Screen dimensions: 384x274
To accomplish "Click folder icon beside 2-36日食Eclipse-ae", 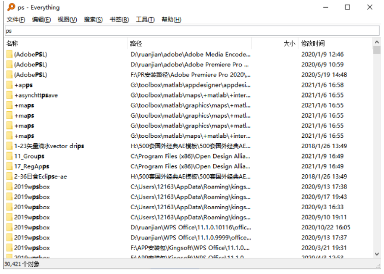I will [10, 177].
